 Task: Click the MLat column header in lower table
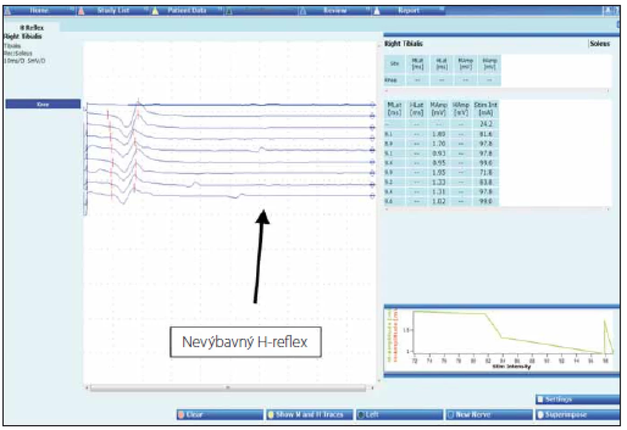(x=394, y=109)
